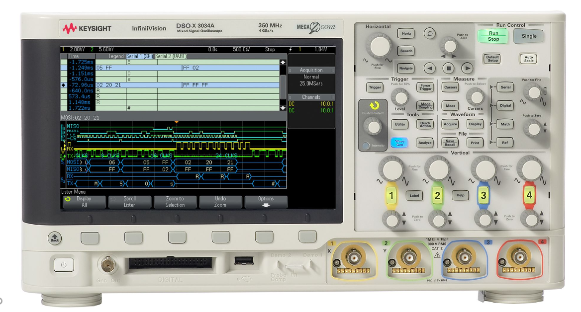Screen dimensions: 581x312
Task: Select the Zoom to Selection softkey
Action: pos(175,202)
